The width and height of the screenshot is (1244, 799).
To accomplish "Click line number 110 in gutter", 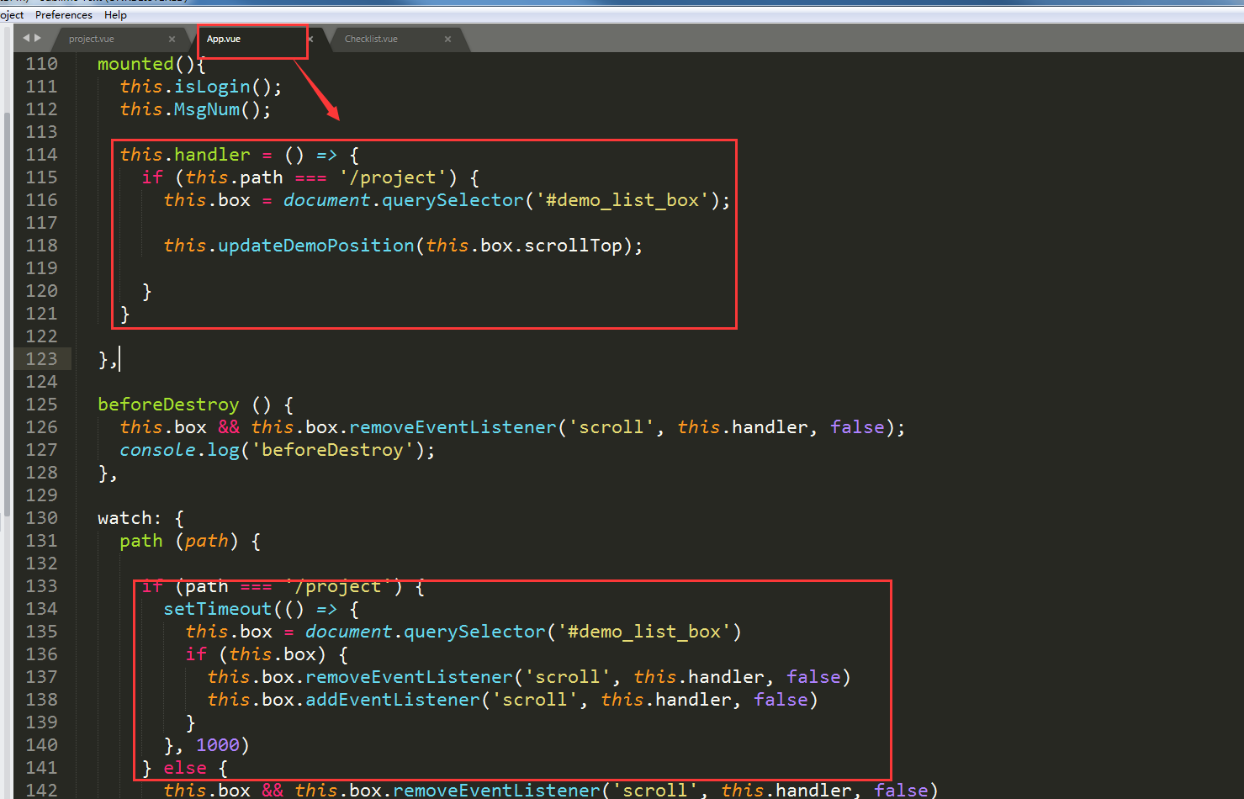I will 41,64.
